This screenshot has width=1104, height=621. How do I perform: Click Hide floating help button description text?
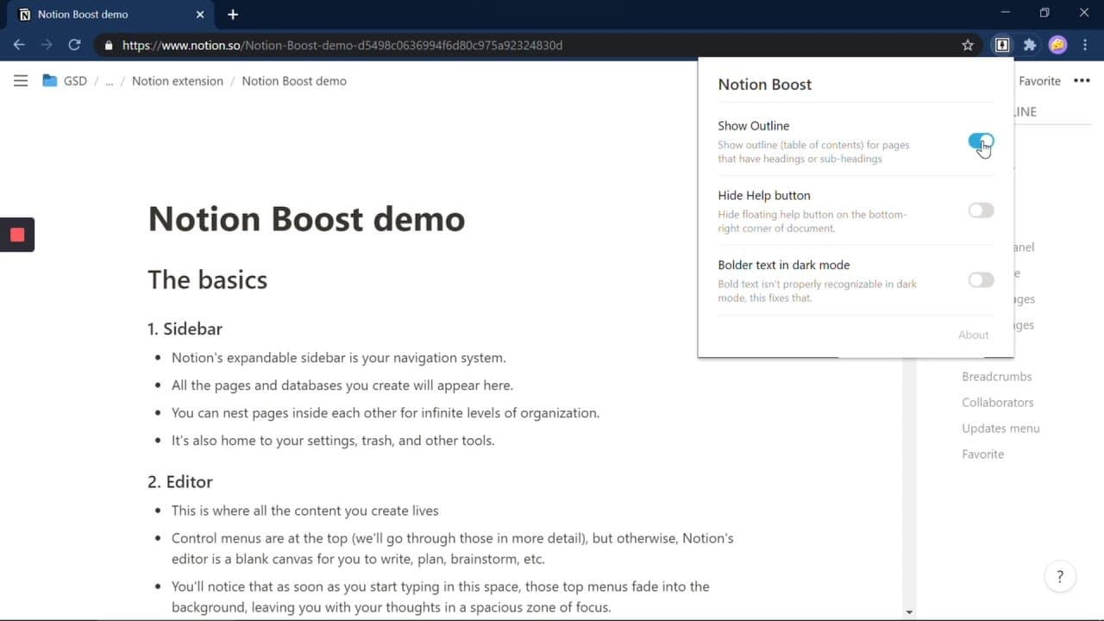(812, 222)
